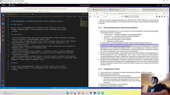170x95 pixels.
Task: Open the File Explorer on Windows taskbar
Action: coord(83,93)
